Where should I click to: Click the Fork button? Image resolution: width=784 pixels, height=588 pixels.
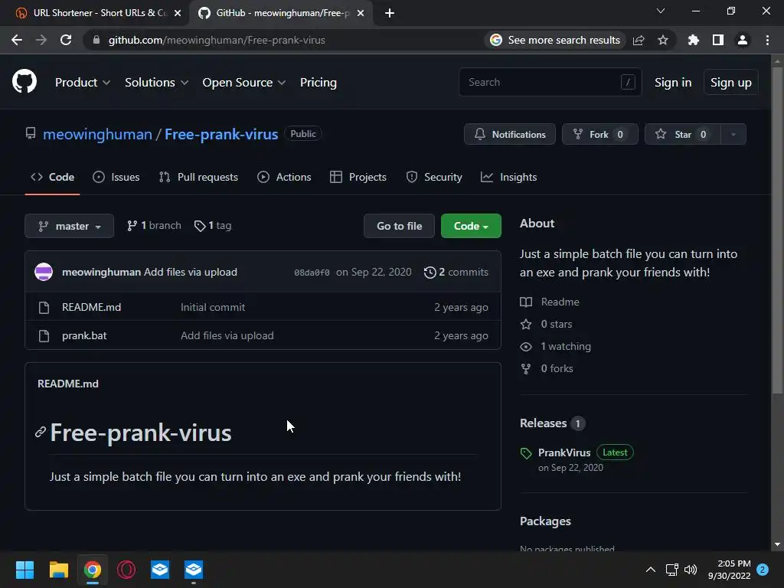(600, 134)
